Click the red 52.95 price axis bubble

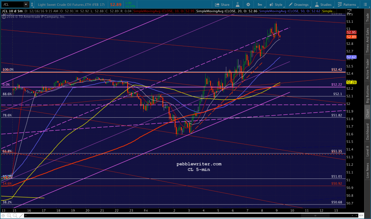coord(351,33)
